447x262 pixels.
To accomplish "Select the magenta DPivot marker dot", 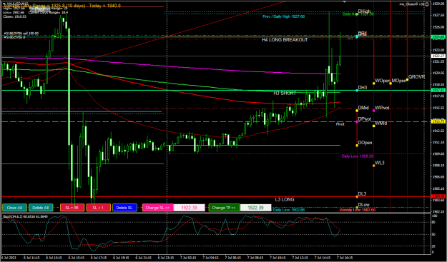I will coord(357,122).
